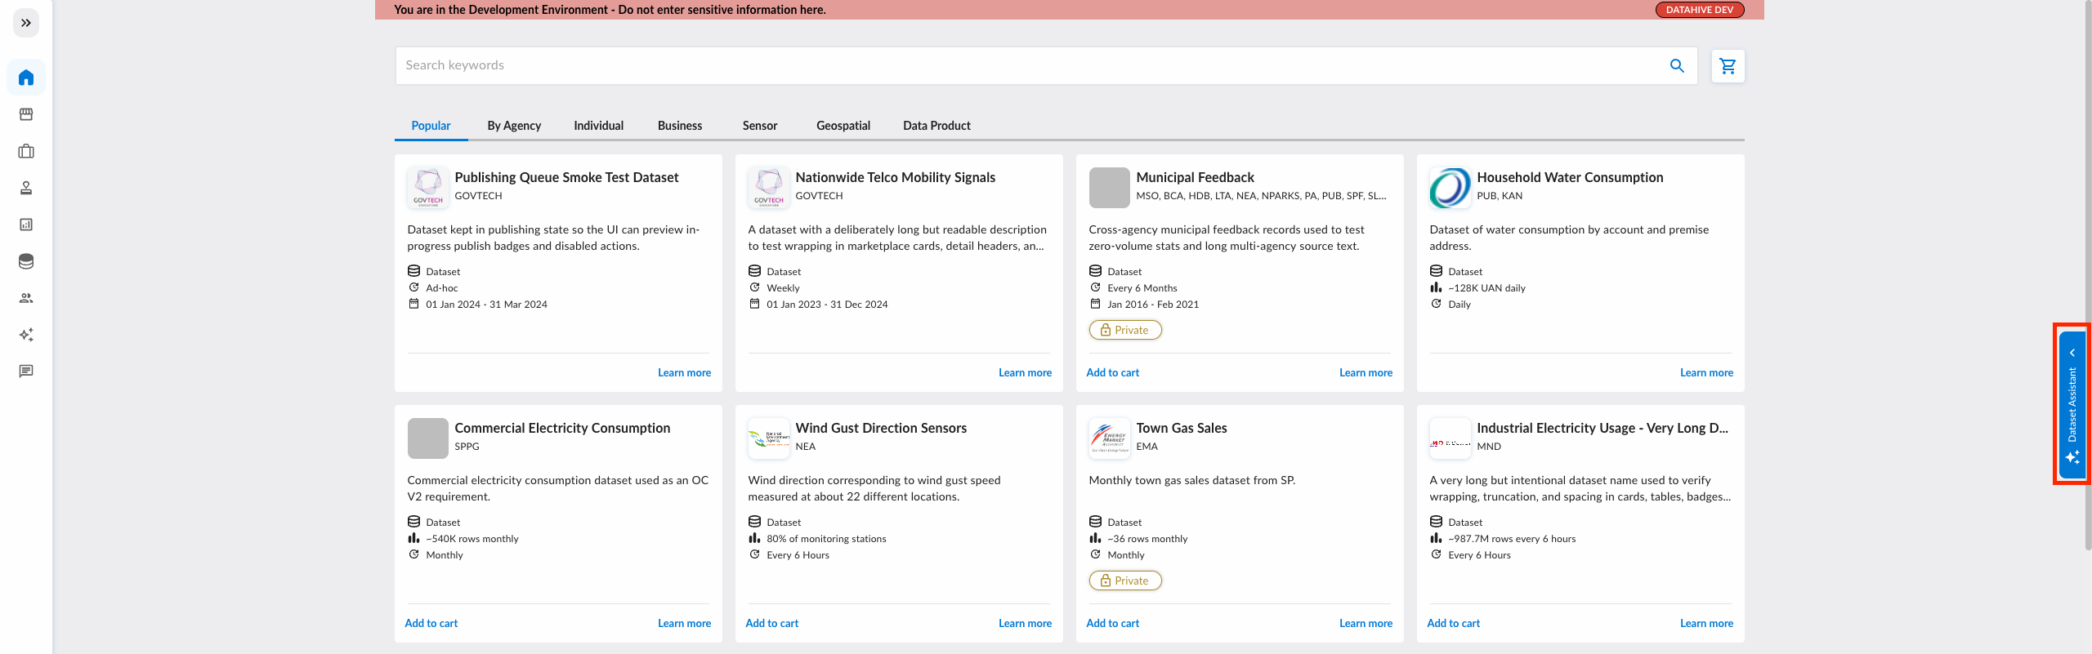2092x654 pixels.
Task: Switch to the By Agency tab
Action: pyautogui.click(x=514, y=126)
